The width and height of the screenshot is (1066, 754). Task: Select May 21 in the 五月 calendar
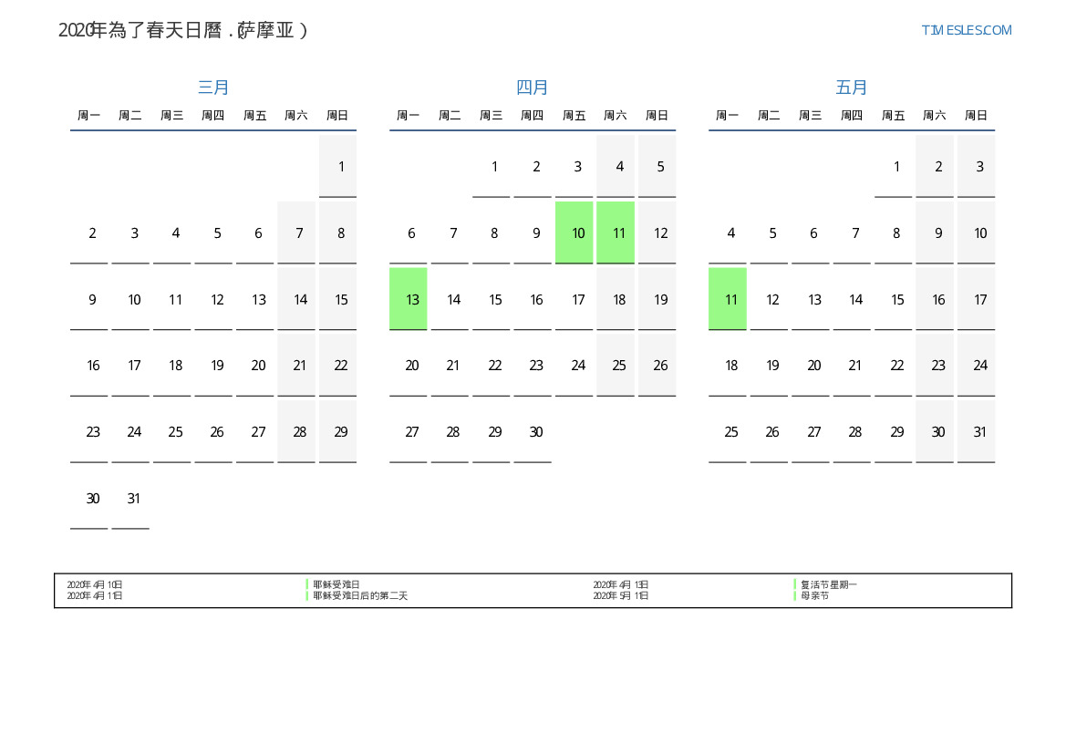click(x=852, y=365)
